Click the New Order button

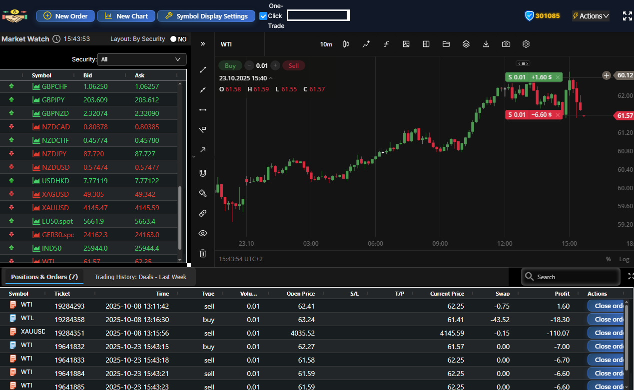[x=65, y=16]
